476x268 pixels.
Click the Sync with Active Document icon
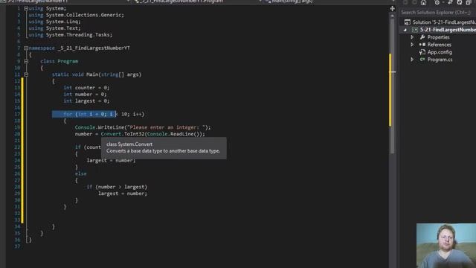[x=450, y=2]
